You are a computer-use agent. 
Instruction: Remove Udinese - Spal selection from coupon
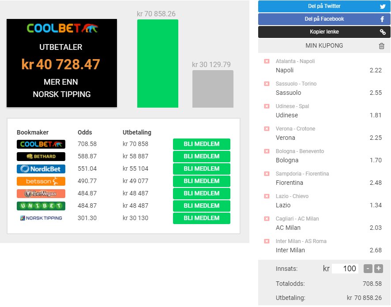click(x=267, y=106)
